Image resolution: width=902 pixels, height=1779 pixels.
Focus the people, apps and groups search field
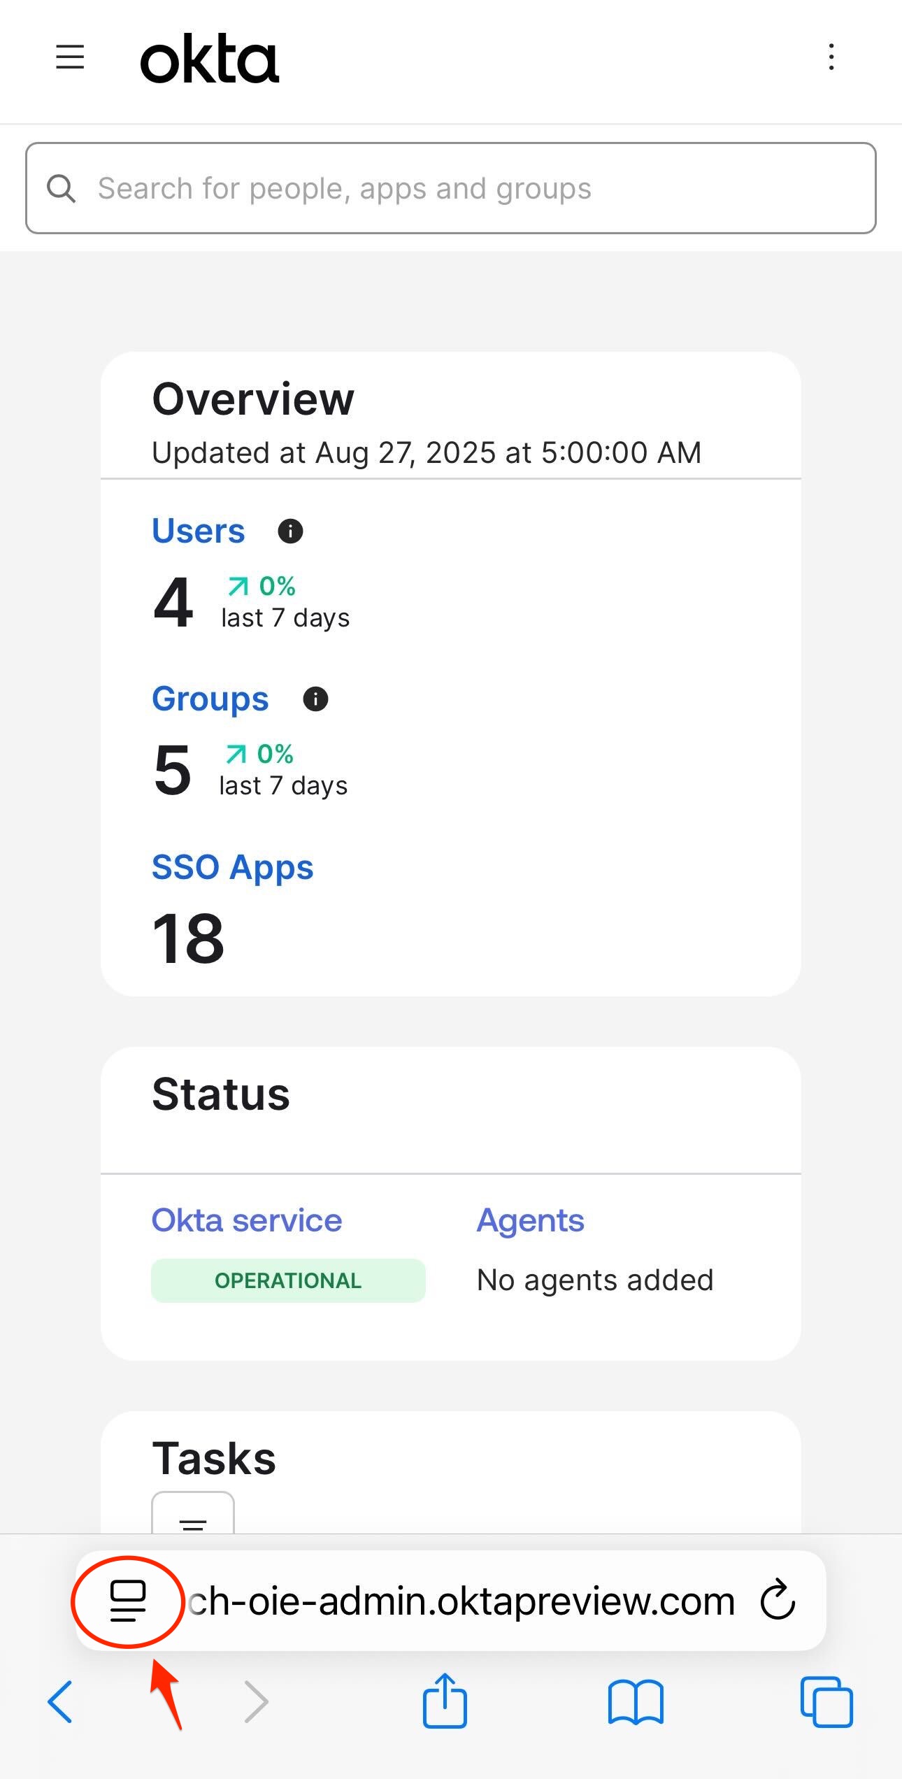451,188
